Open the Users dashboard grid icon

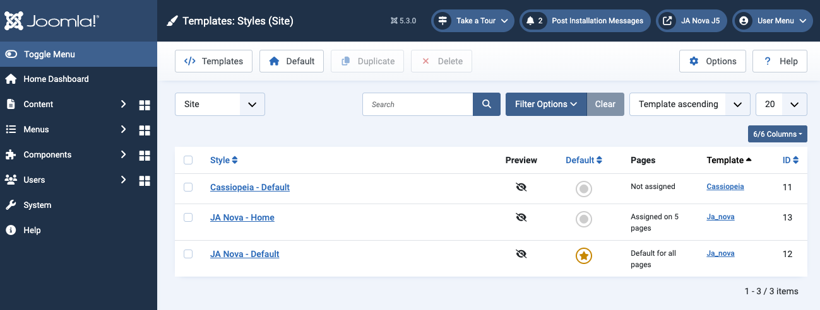coord(145,180)
